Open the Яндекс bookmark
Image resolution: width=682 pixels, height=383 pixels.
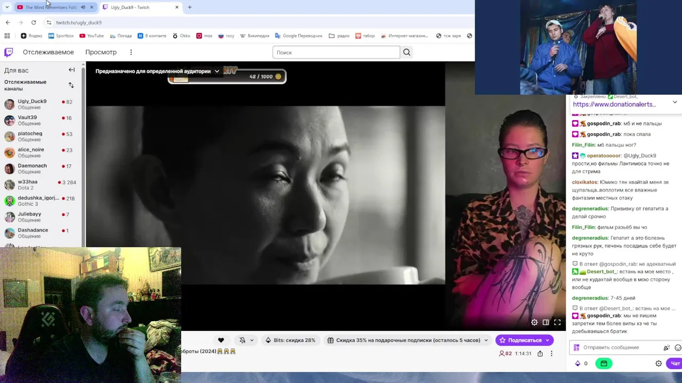(31, 36)
